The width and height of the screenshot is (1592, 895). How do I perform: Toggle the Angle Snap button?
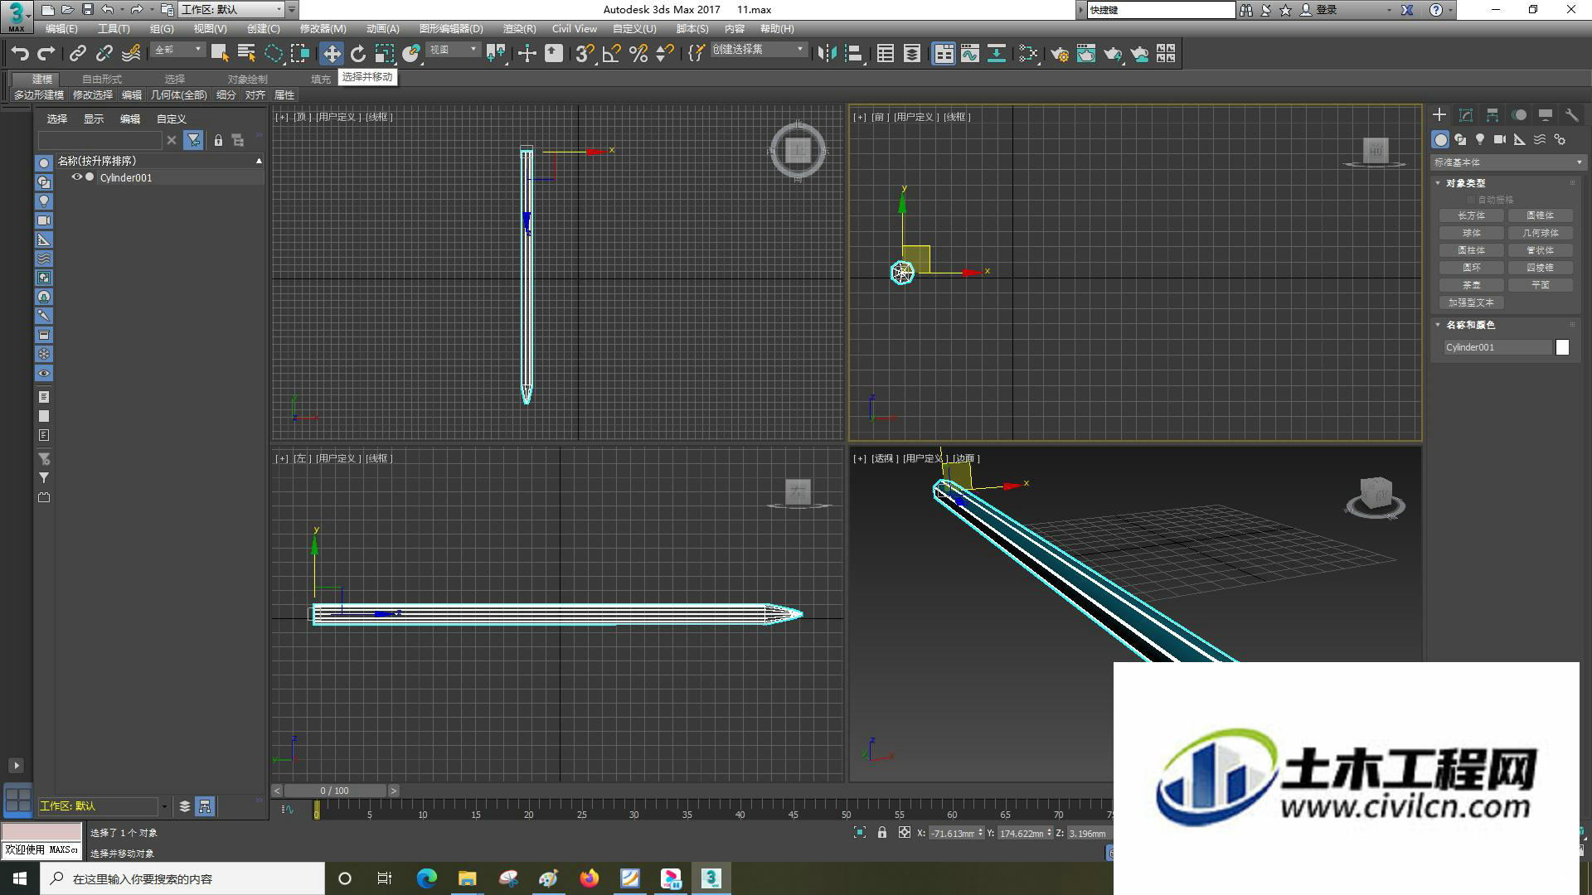click(612, 54)
